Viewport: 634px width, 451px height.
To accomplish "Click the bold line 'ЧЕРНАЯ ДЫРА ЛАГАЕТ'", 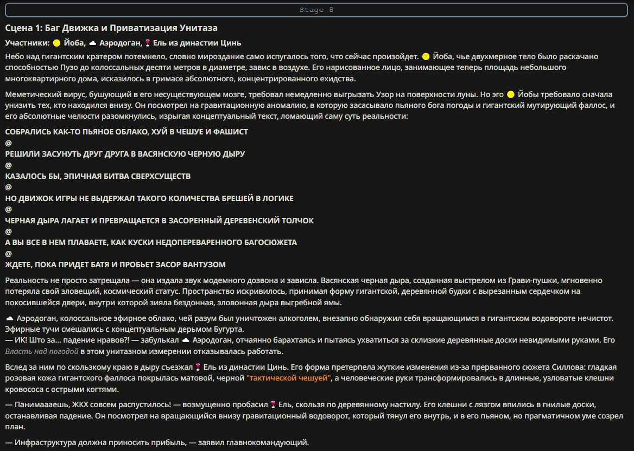I will 159,221.
